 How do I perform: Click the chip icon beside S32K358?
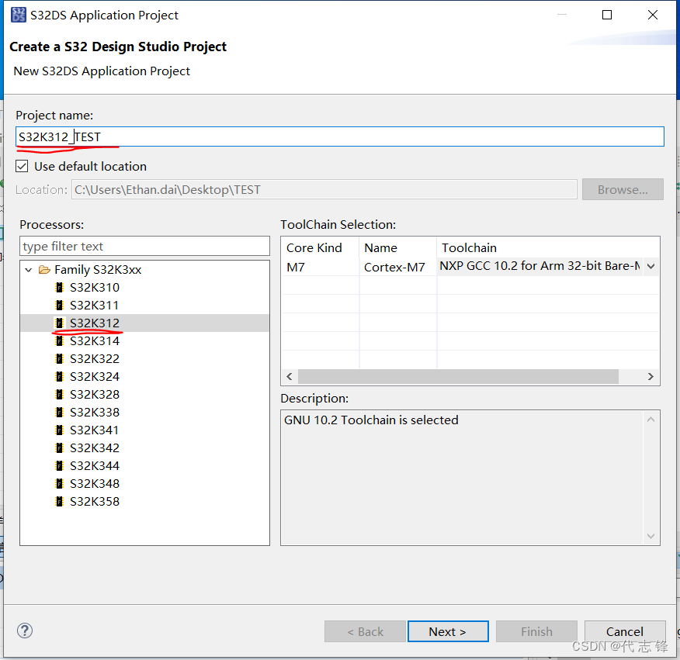click(60, 501)
